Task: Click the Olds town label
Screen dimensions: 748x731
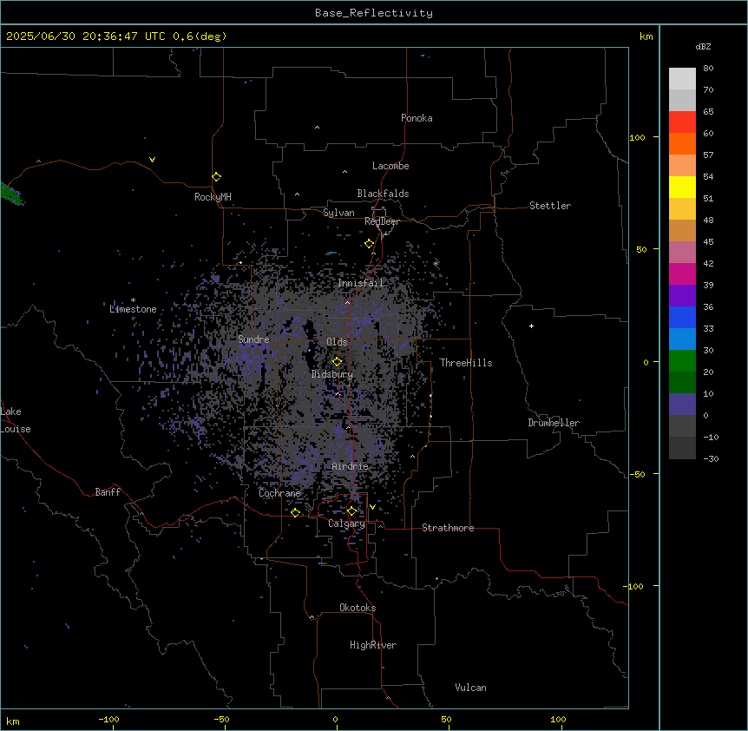Action: click(x=337, y=342)
